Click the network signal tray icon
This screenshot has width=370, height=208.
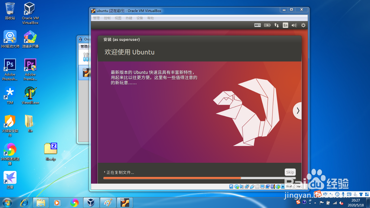tap(335, 203)
